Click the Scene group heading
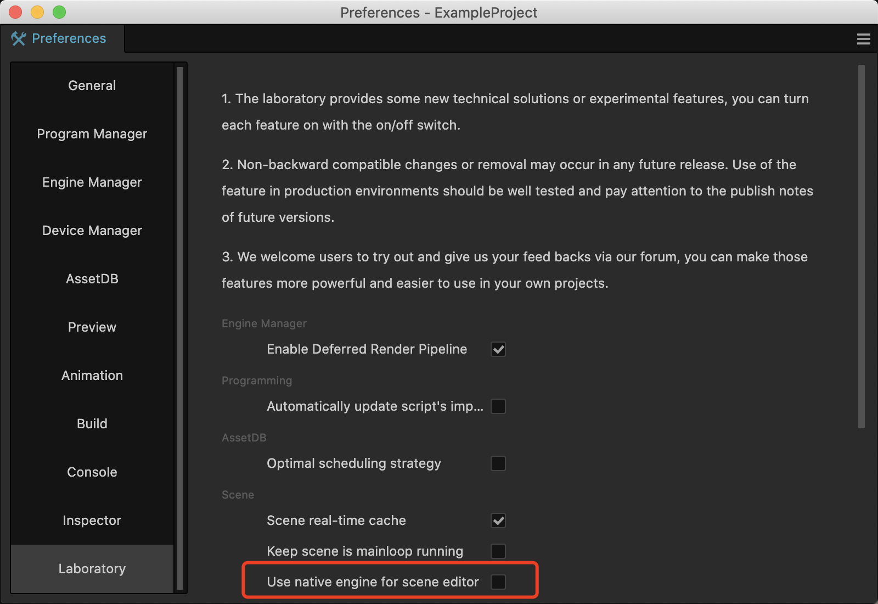The height and width of the screenshot is (604, 878). tap(238, 495)
